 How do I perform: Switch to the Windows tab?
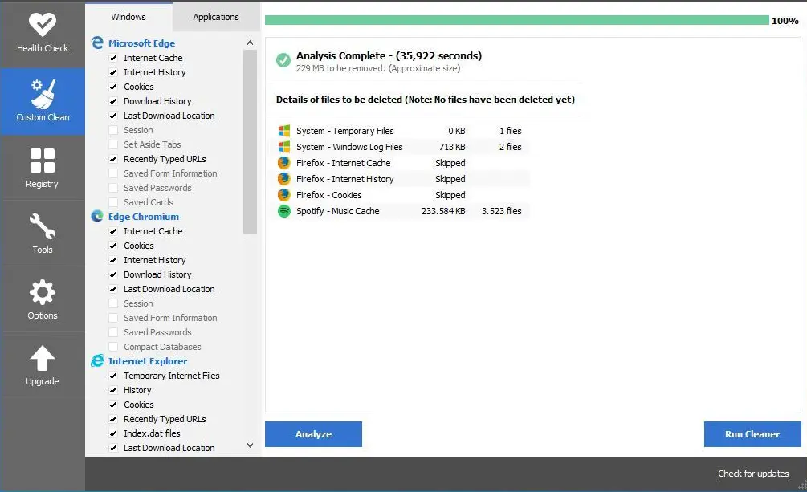point(128,16)
